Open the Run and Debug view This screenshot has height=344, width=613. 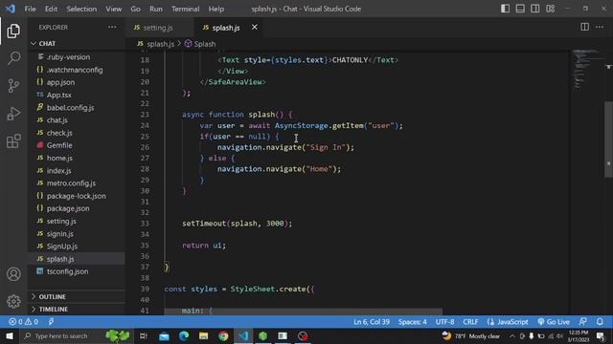13,114
